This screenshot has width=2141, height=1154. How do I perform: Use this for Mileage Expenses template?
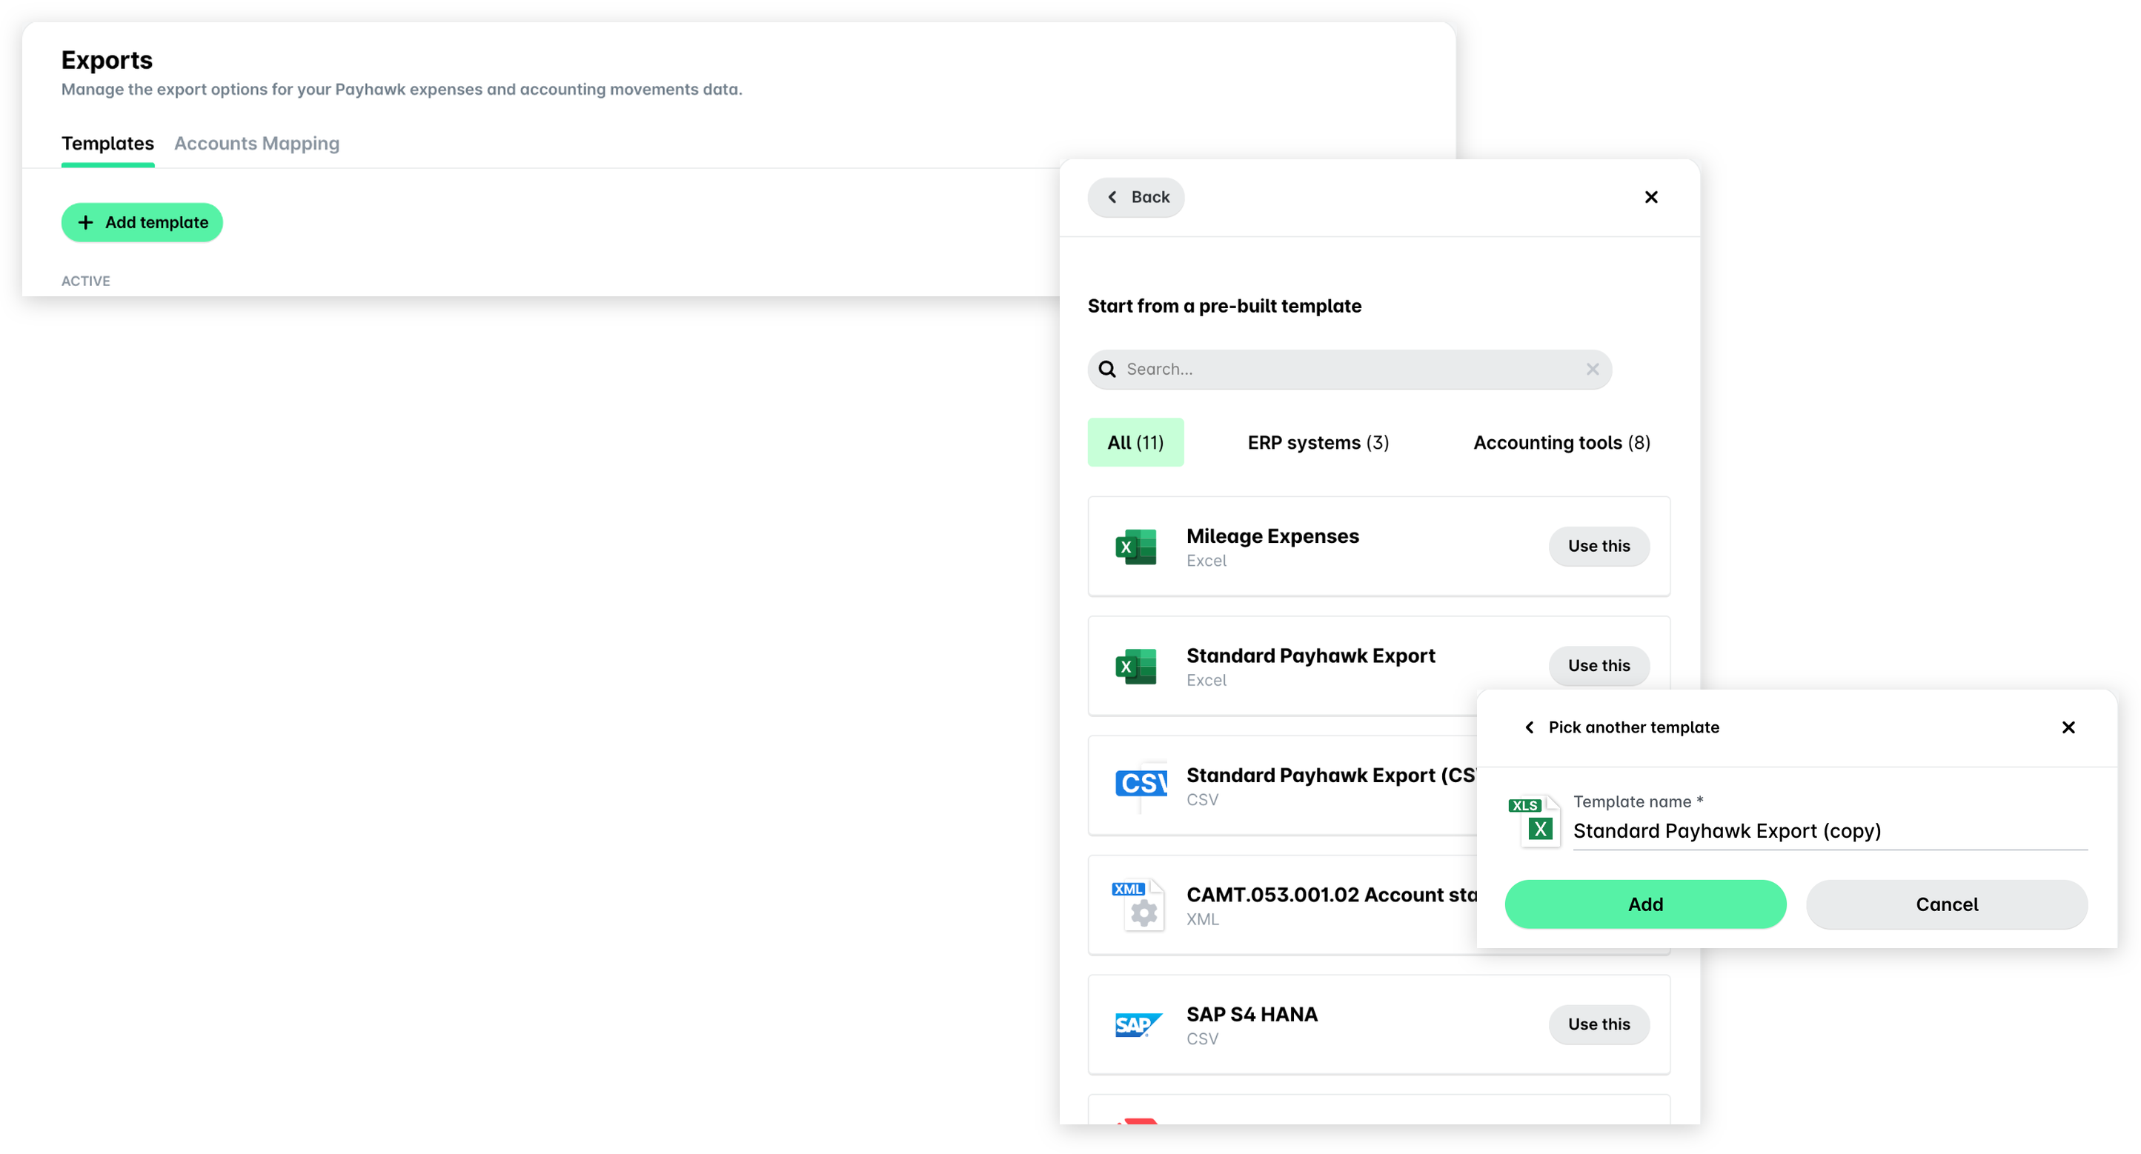1599,546
